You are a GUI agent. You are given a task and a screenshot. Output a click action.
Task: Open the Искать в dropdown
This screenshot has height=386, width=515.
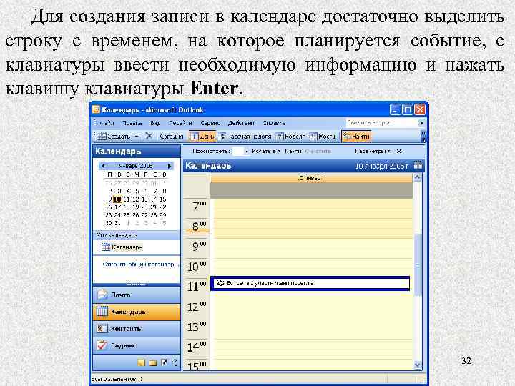266,151
